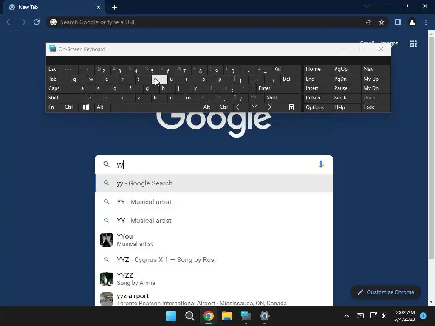Toggle left Shift key on On-Screen Keyboard
Viewport: 435px width, 326px height.
(66, 98)
